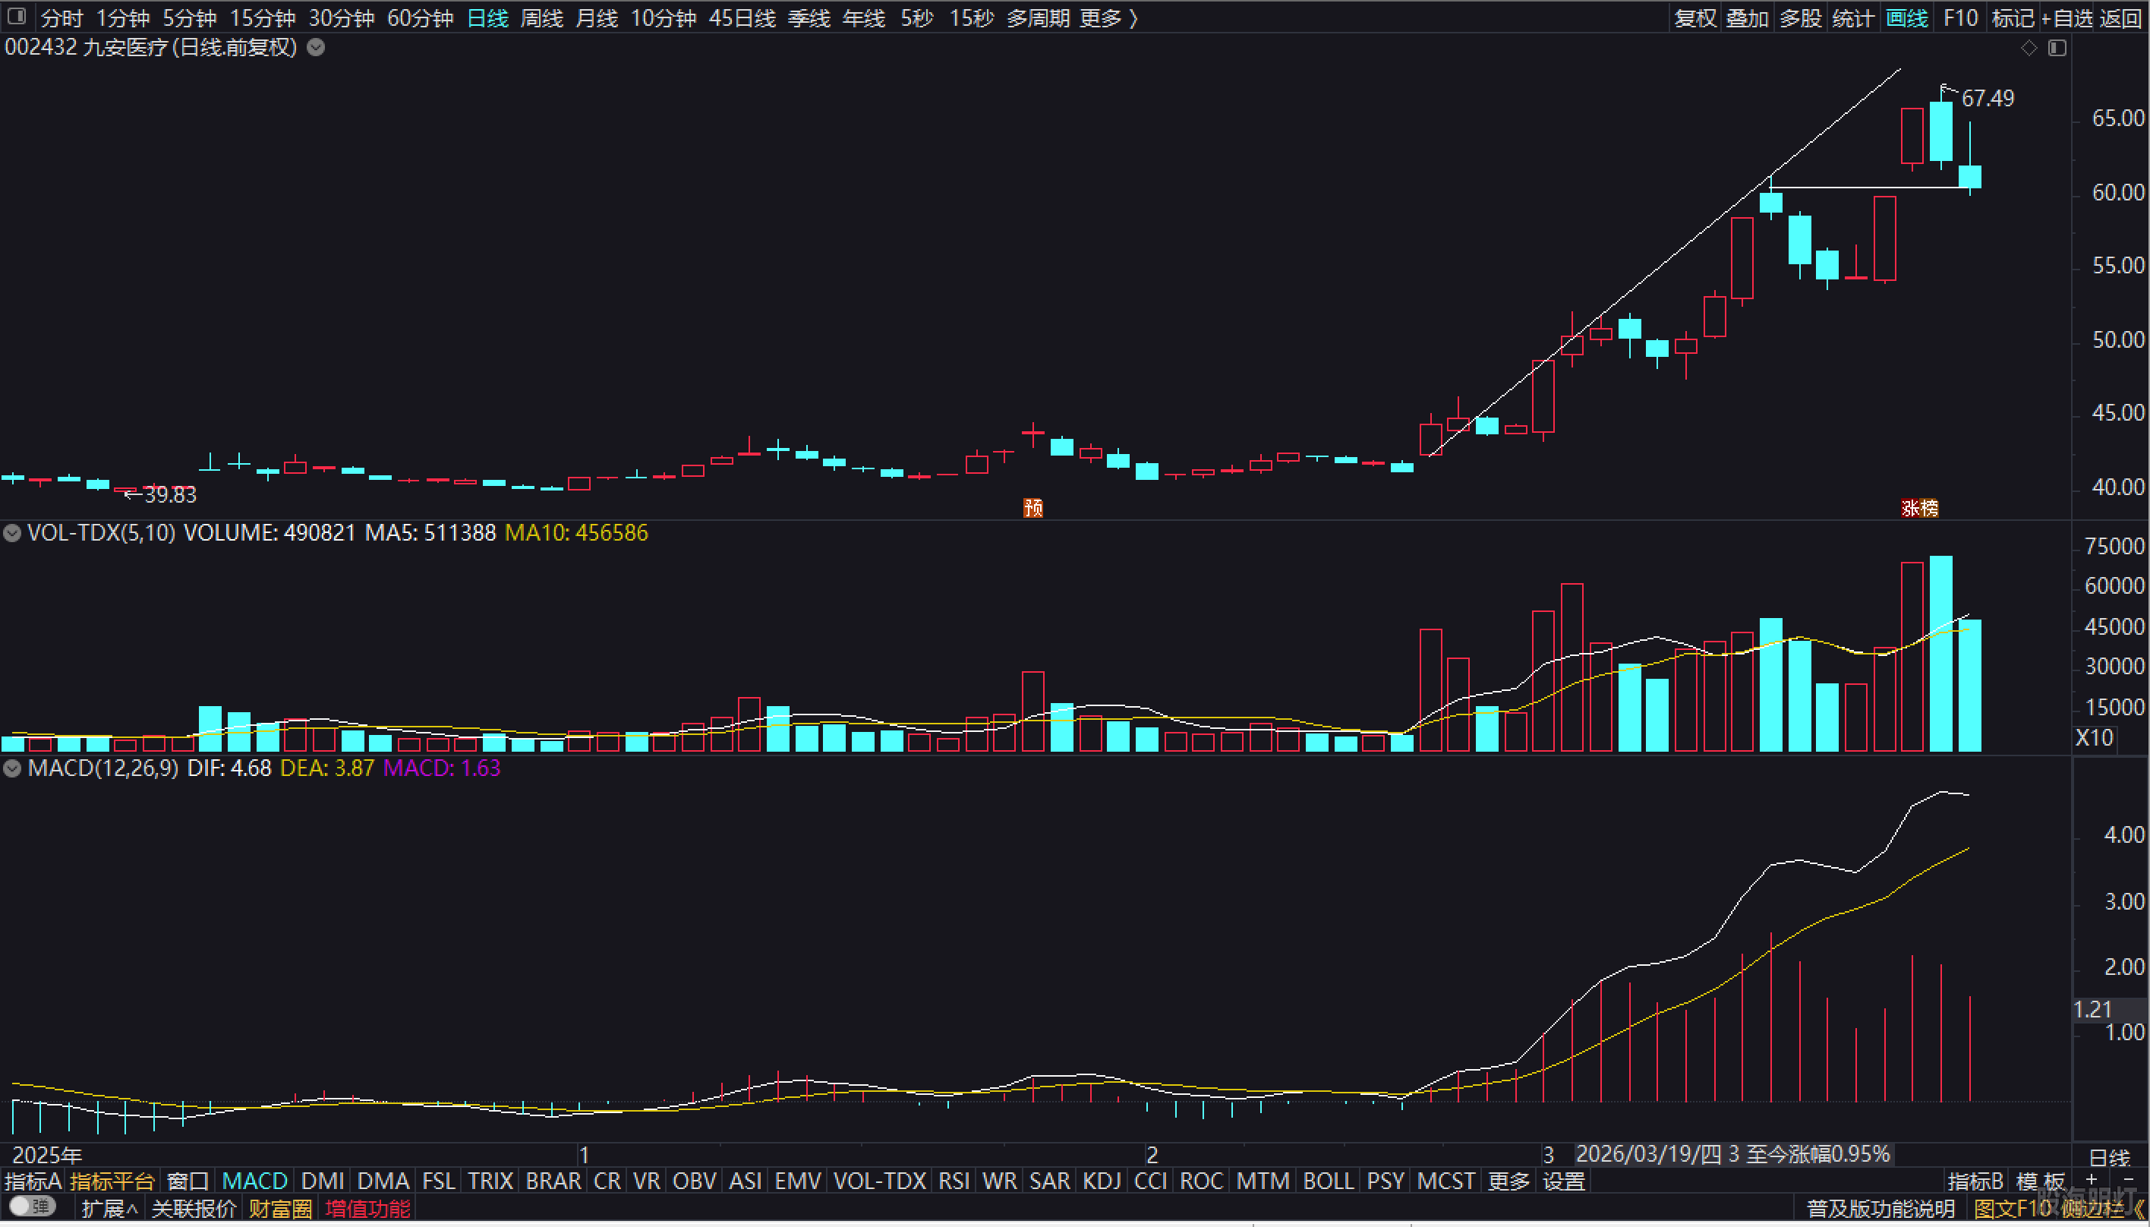Toggle the 弹 switch at bottom left
This screenshot has width=2150, height=1227.
pyautogui.click(x=32, y=1206)
